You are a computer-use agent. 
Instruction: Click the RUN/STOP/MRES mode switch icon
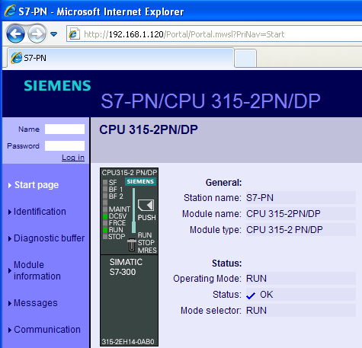tap(131, 244)
